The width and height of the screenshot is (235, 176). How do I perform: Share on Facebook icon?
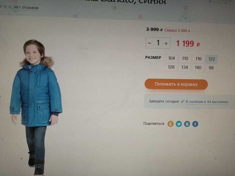click(195, 124)
